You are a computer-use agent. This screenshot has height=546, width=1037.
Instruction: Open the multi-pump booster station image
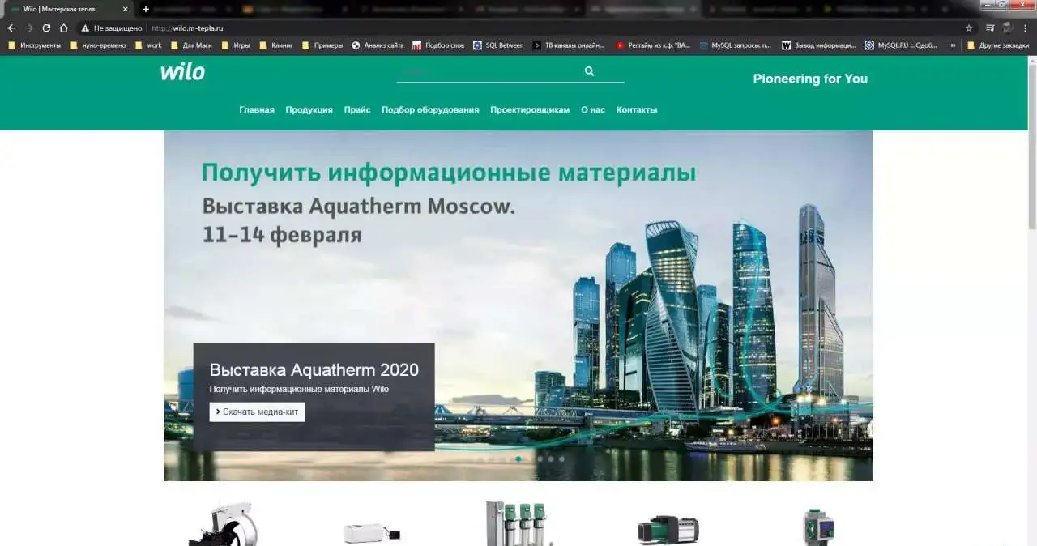click(x=518, y=523)
